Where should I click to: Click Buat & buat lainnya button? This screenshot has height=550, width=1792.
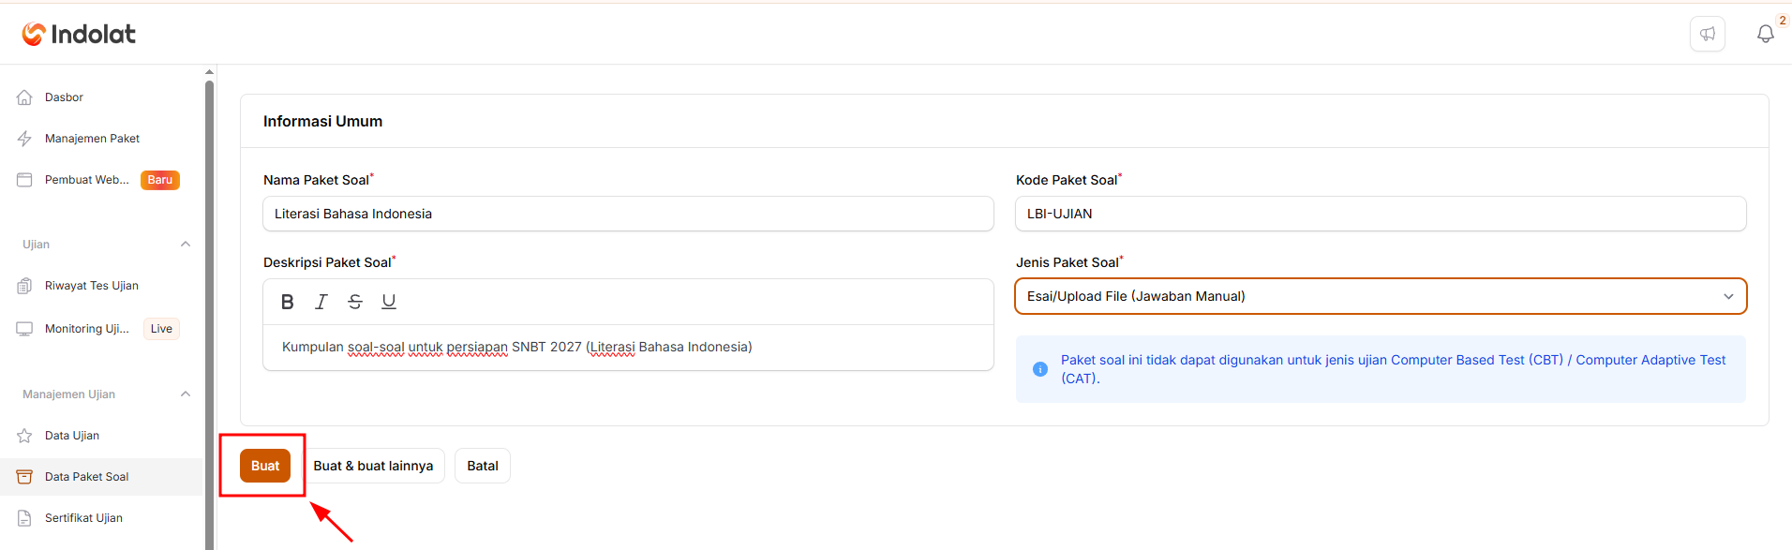tap(373, 466)
